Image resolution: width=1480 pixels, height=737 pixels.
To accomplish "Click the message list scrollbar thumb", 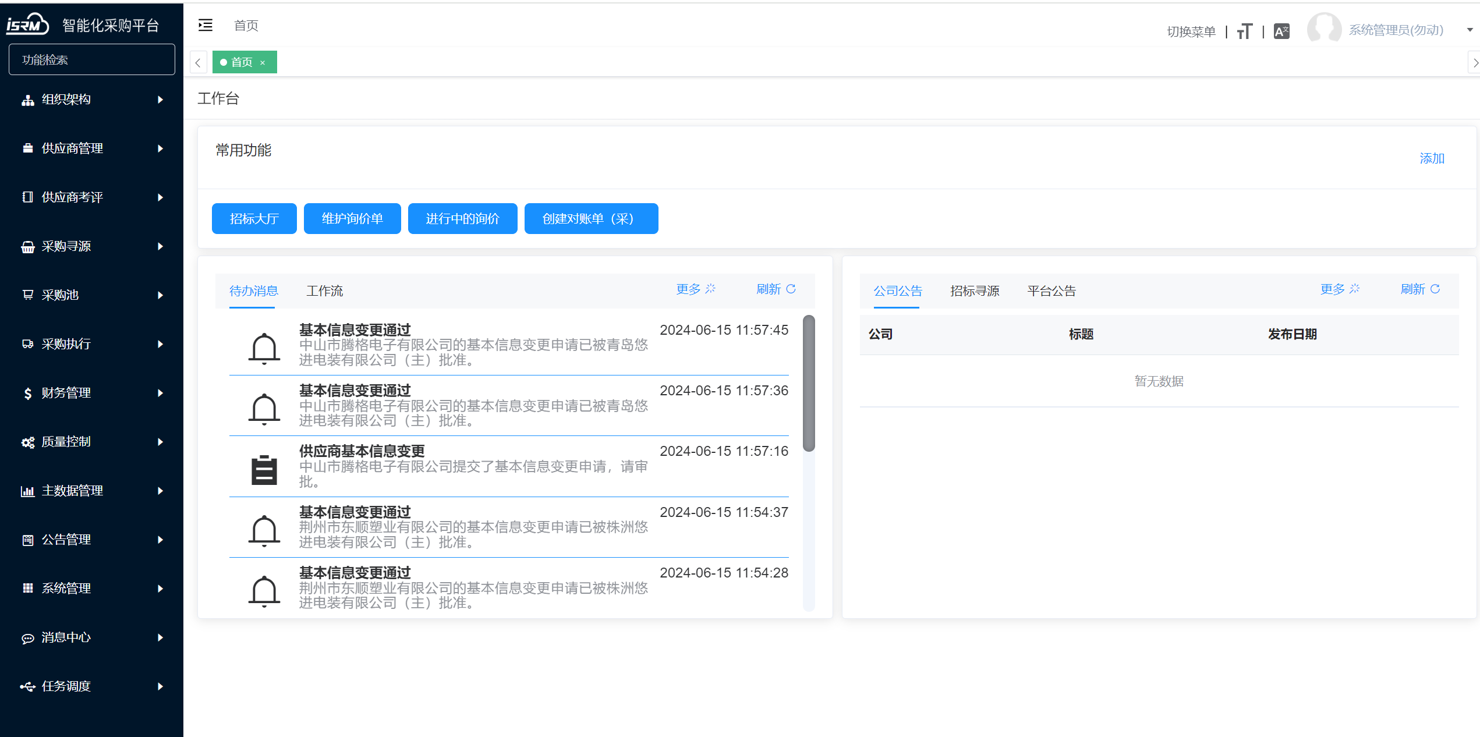I will [x=809, y=383].
